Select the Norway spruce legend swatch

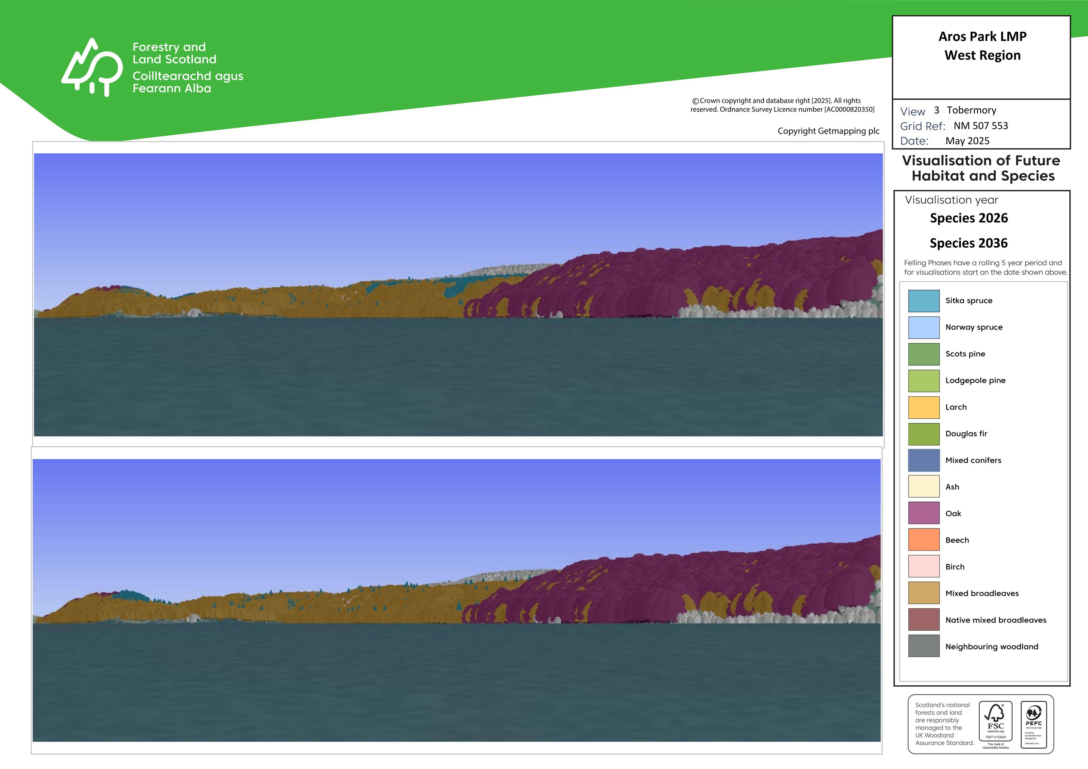924,327
